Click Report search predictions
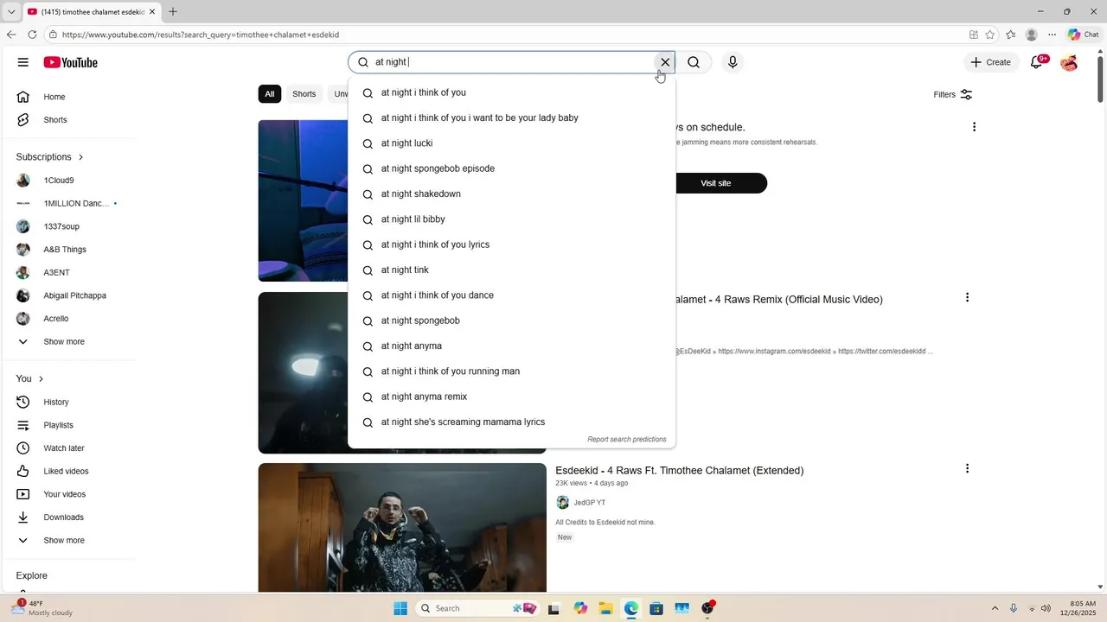Viewport: 1107px width, 622px height. tap(627, 440)
